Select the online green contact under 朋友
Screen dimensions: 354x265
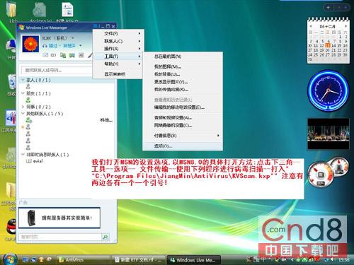(x=28, y=100)
